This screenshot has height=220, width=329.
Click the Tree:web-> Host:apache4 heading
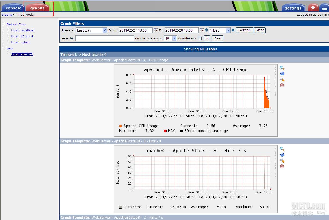tap(83, 54)
